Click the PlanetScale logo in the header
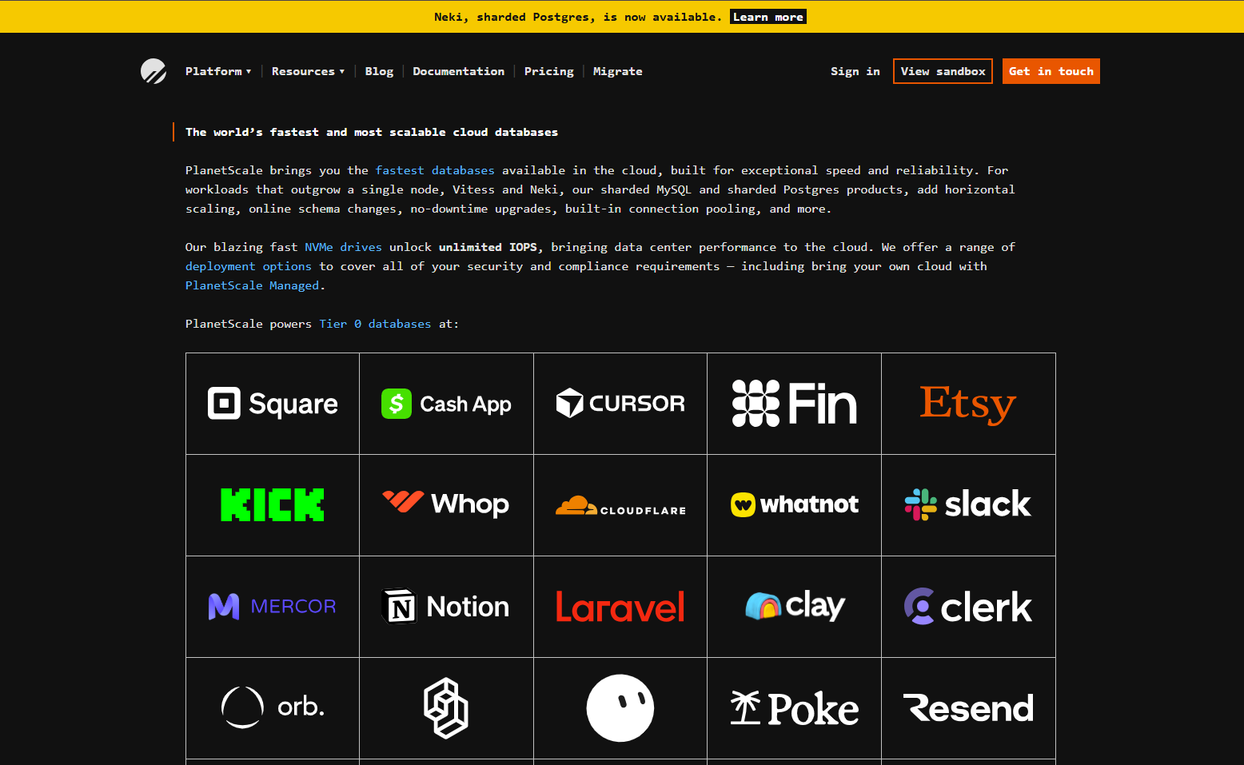This screenshot has height=765, width=1244. coord(154,71)
